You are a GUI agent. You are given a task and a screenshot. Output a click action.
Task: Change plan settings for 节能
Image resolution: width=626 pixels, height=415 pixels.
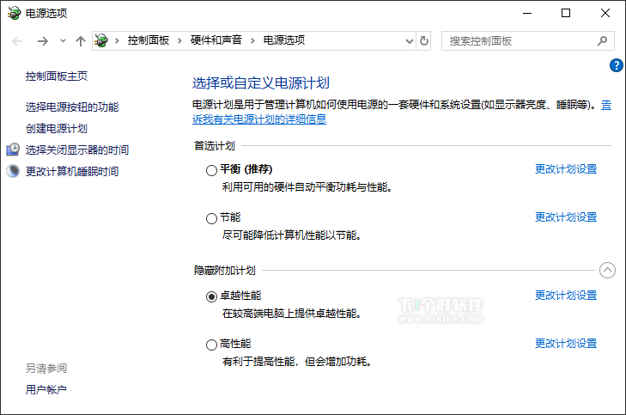(x=566, y=217)
